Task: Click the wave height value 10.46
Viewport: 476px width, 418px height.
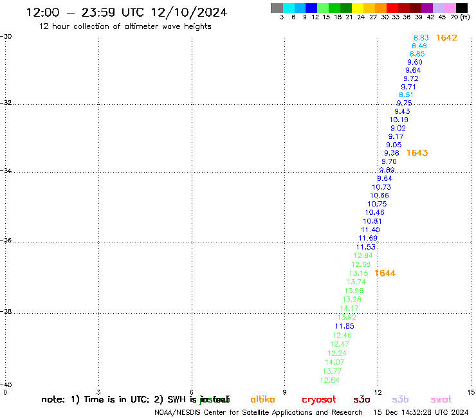Action: 374,212
